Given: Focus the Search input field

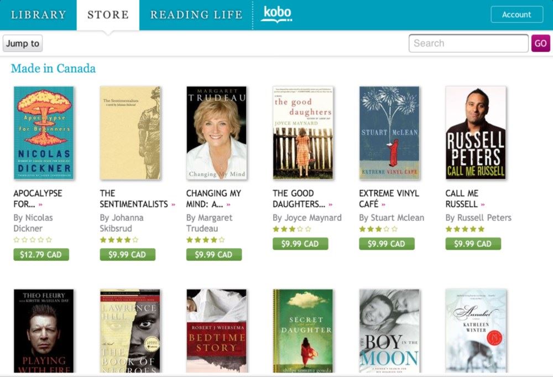Looking at the screenshot, I should tap(468, 43).
